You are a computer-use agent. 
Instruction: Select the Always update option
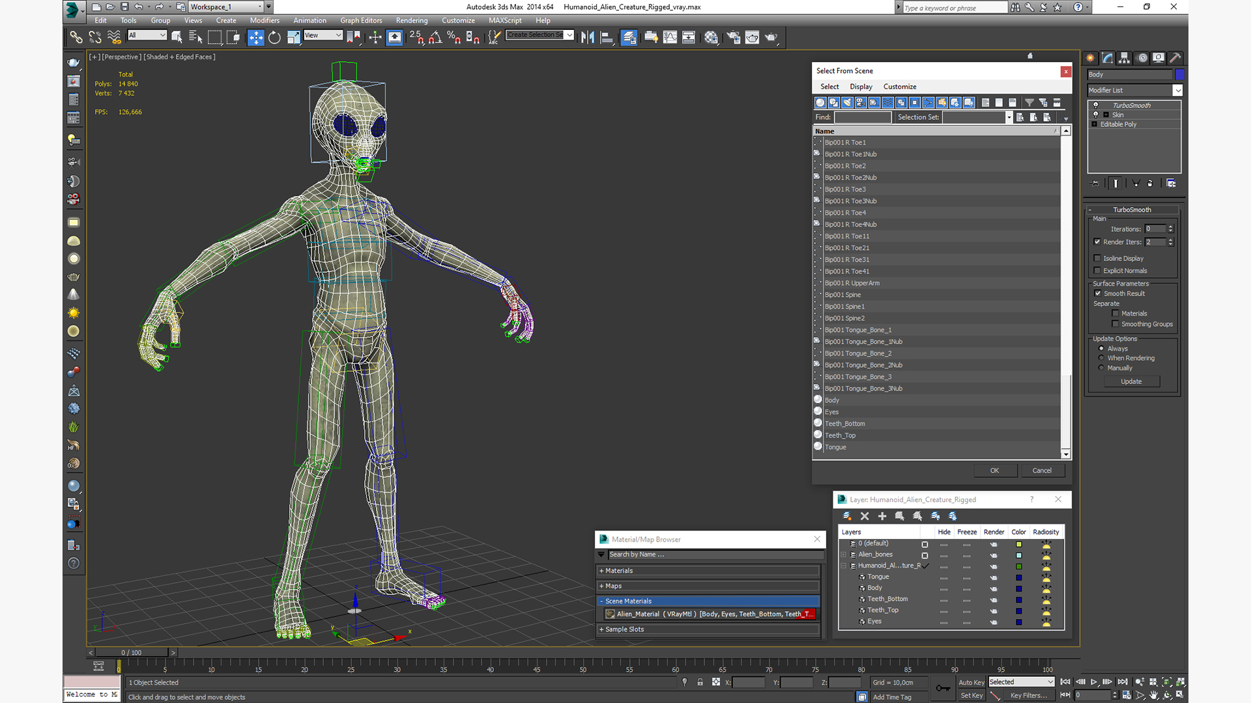[x=1101, y=349]
